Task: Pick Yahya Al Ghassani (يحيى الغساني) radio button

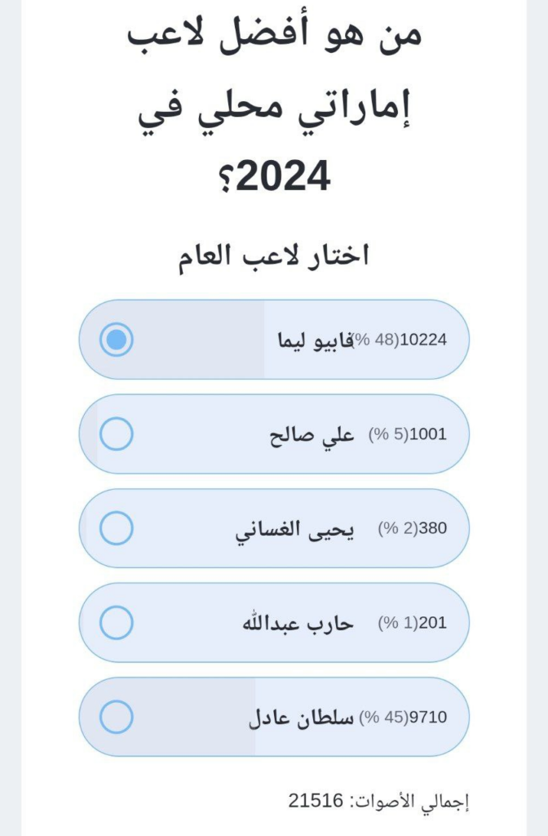Action: point(117,529)
